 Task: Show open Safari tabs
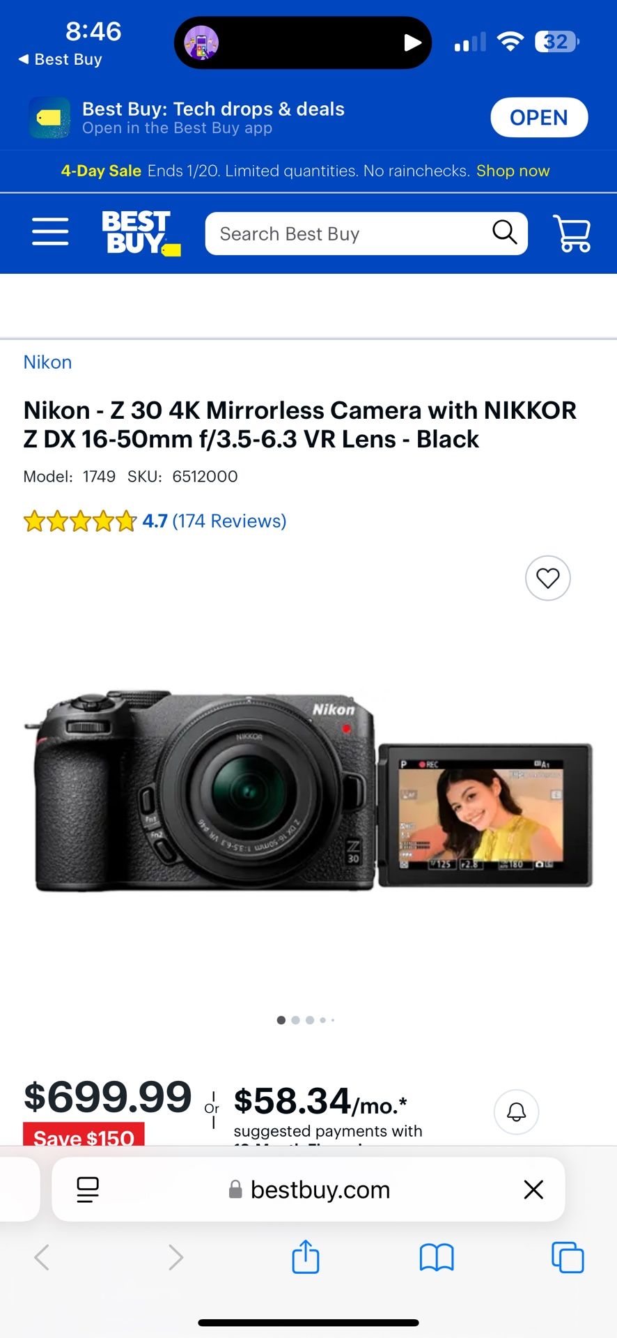pos(568,1257)
